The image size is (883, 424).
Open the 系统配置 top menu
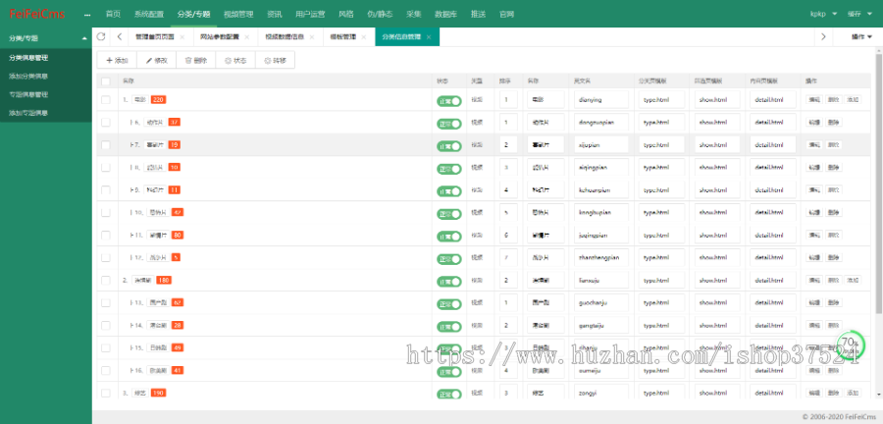click(x=149, y=15)
